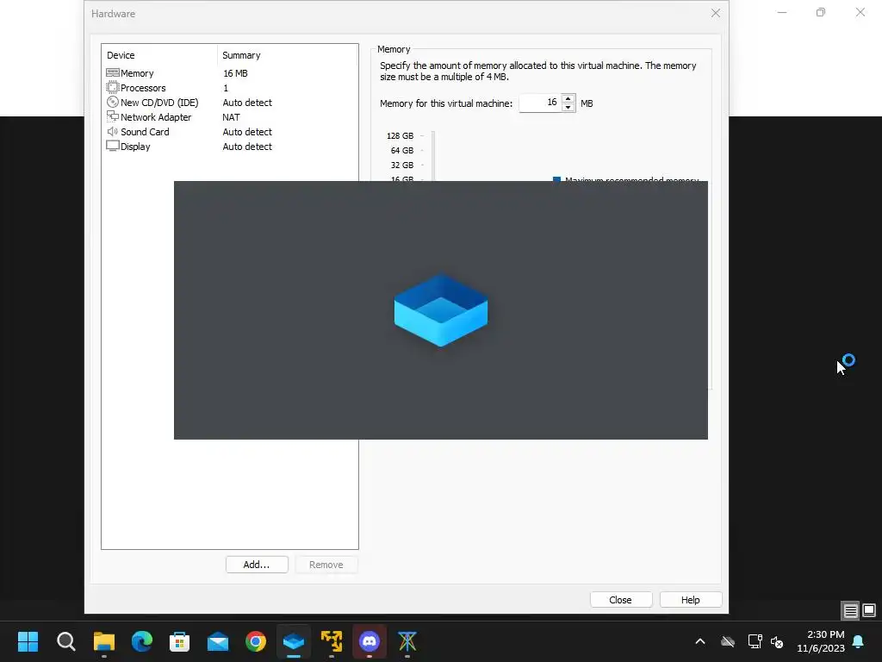Launch Google Chrome from the taskbar
The height and width of the screenshot is (662, 882).
256,641
